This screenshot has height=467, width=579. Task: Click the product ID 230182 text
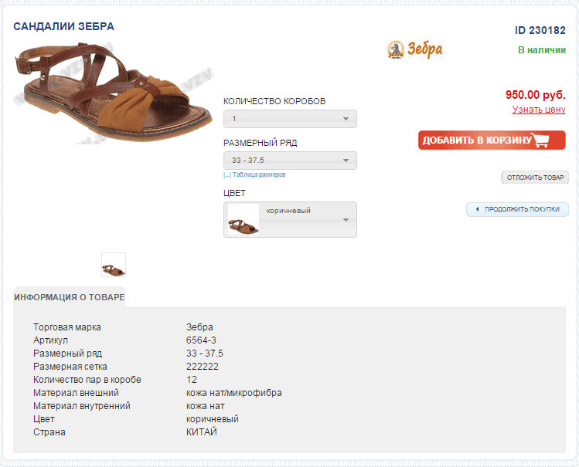point(540,30)
